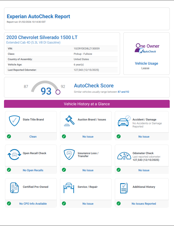Click the Auction Brand gavel icon

click(x=69, y=121)
